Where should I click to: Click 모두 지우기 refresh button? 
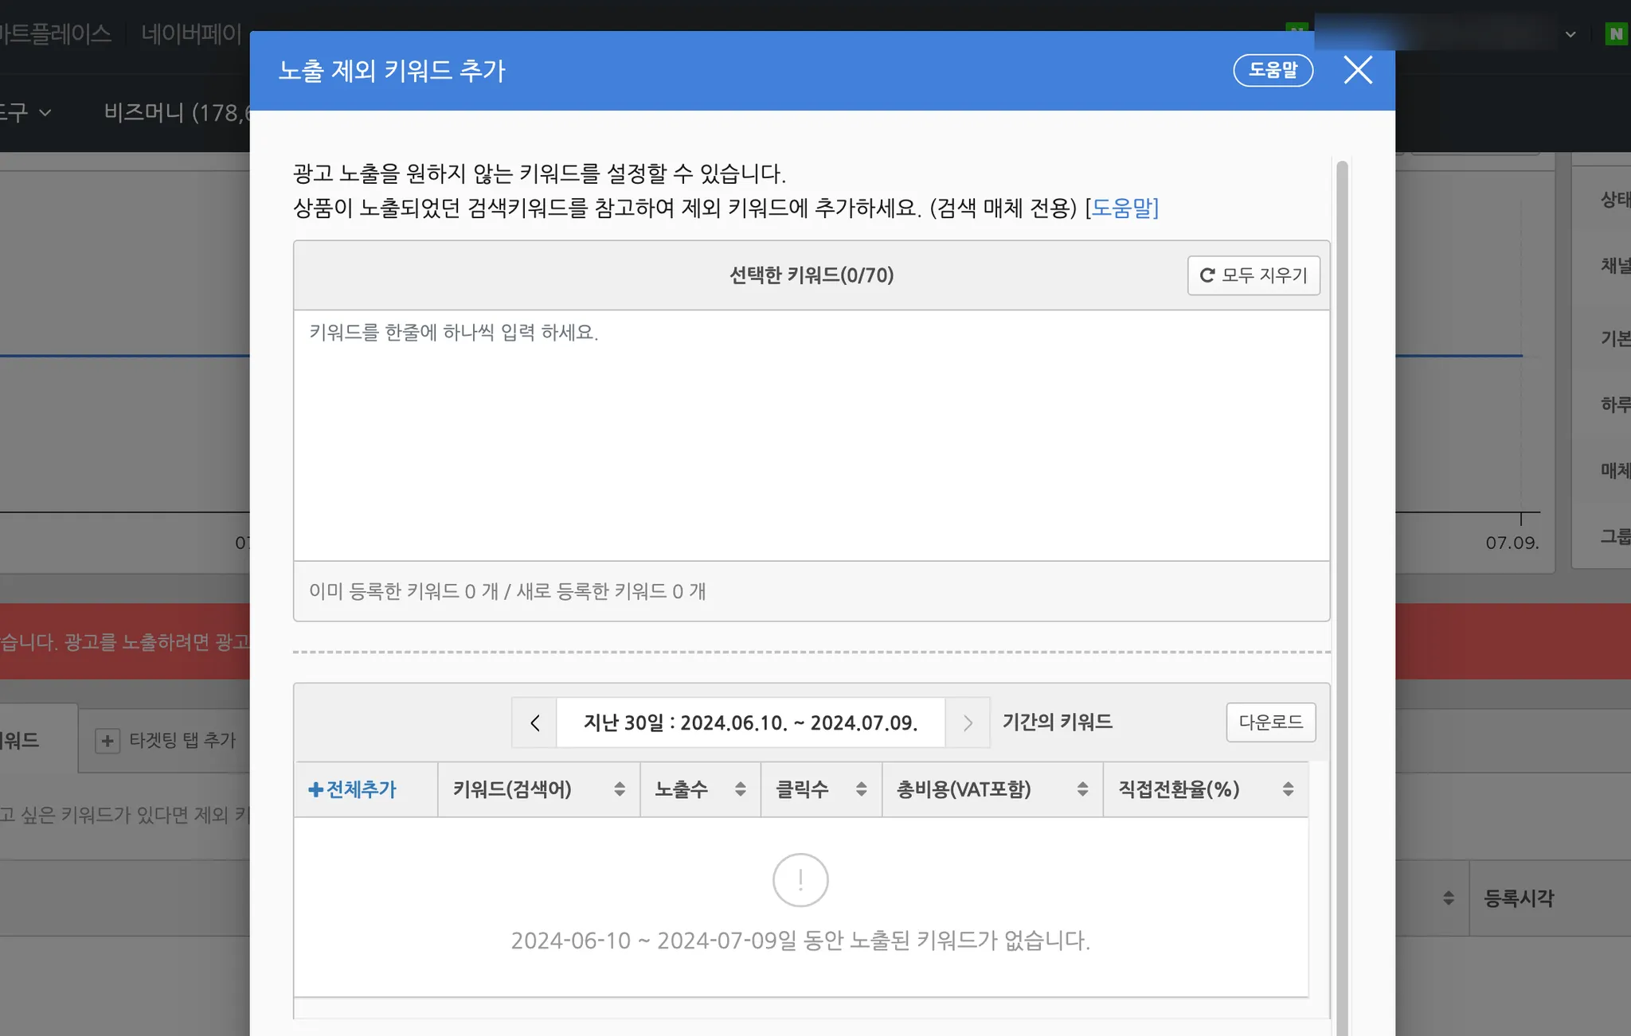[1254, 275]
